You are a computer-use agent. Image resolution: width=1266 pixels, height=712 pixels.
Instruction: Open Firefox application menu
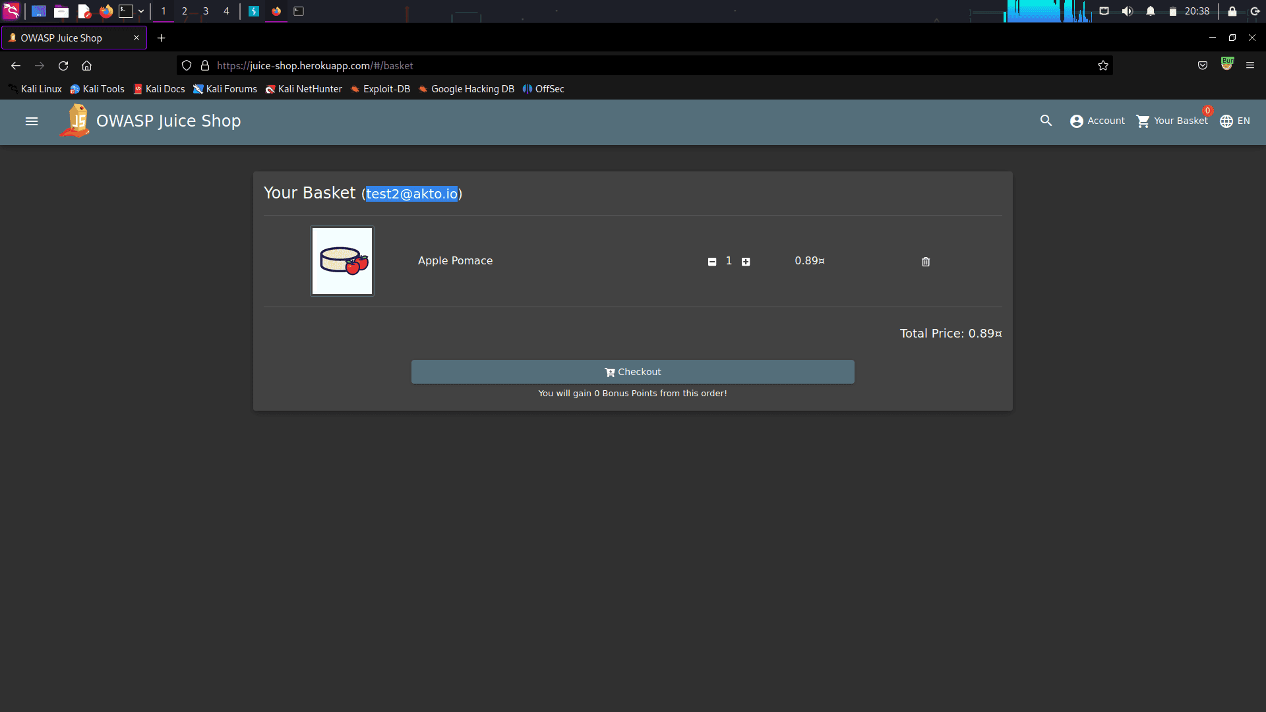pos(1250,65)
